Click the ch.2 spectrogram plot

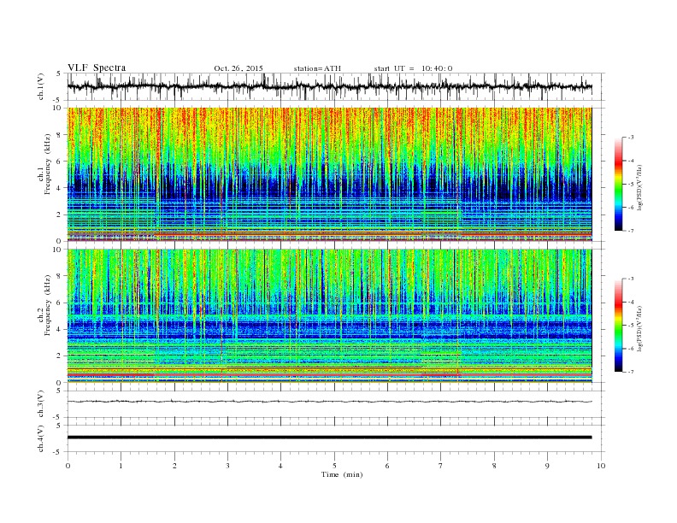(329, 316)
